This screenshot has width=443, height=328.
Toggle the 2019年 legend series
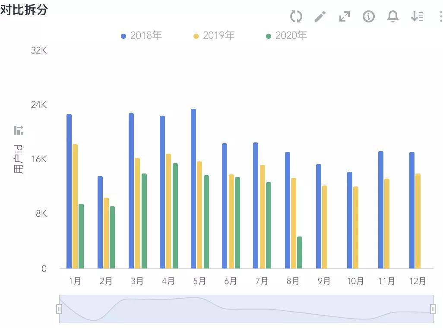(214, 36)
